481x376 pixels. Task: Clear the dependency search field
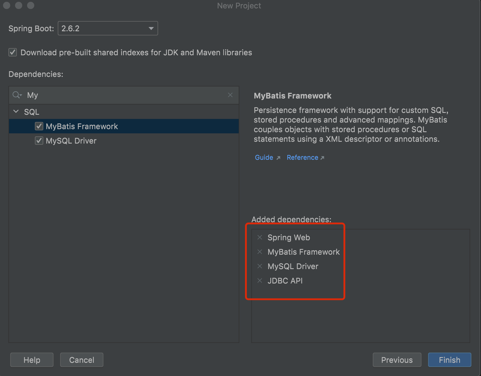pos(230,95)
